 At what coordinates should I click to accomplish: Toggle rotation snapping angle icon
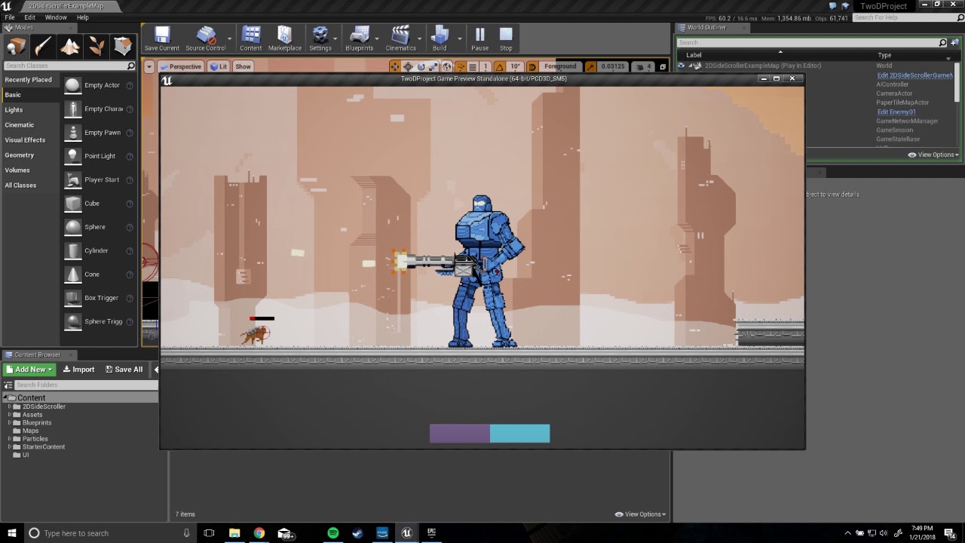pos(498,66)
